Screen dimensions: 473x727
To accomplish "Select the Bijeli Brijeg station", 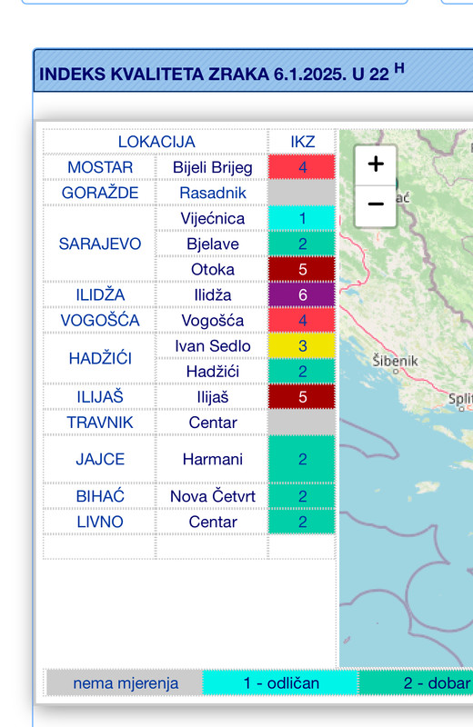I will [213, 167].
